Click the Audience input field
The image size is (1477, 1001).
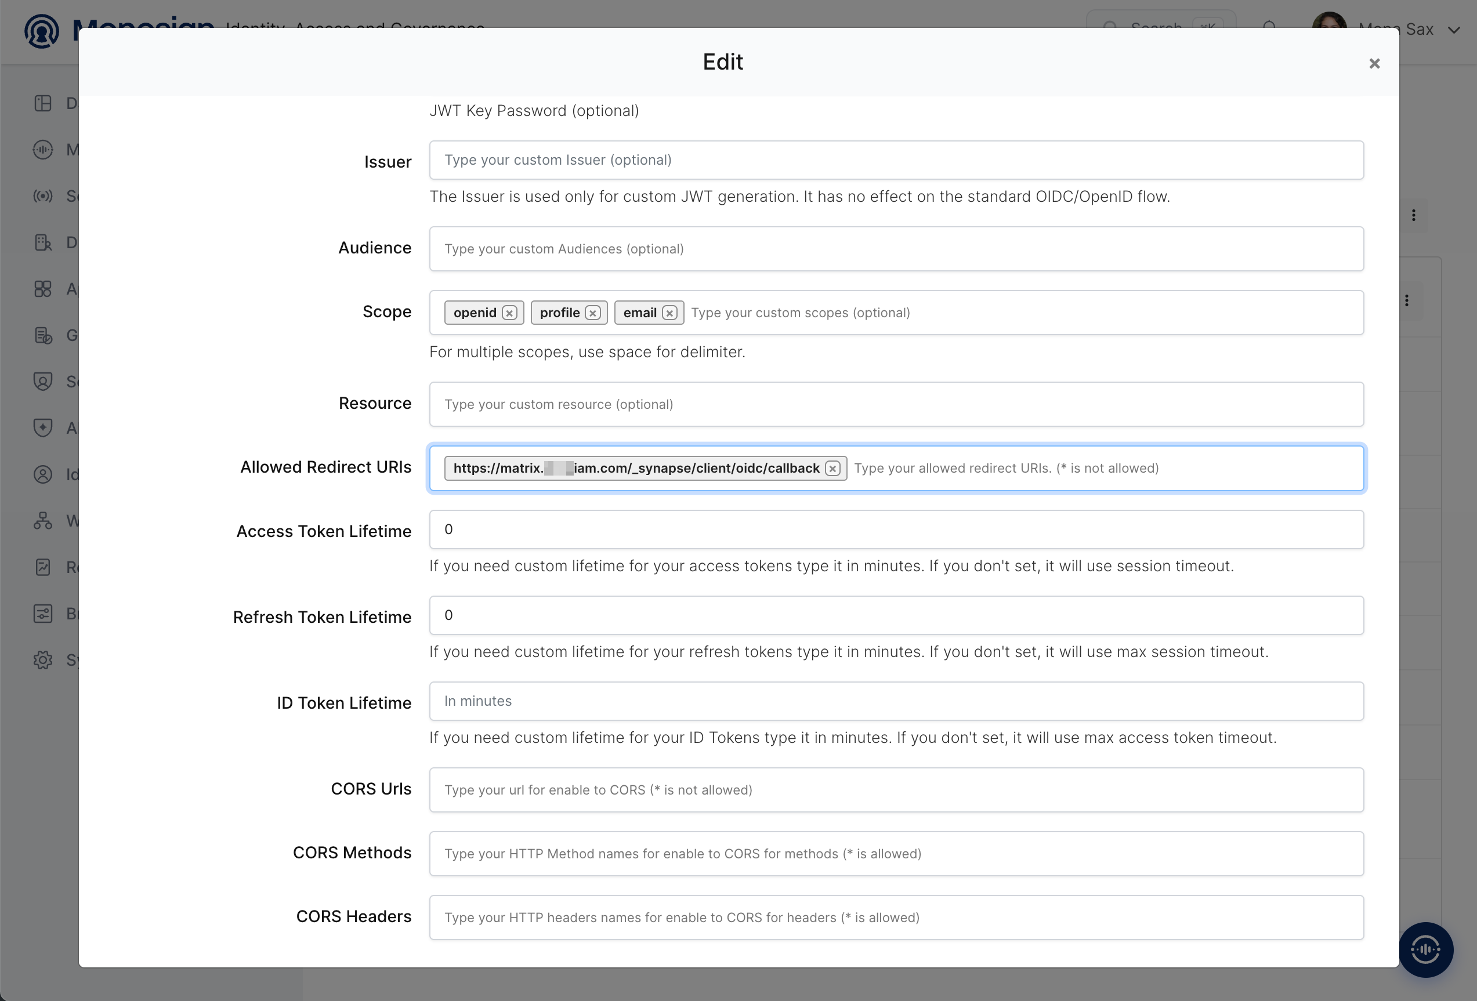[896, 249]
